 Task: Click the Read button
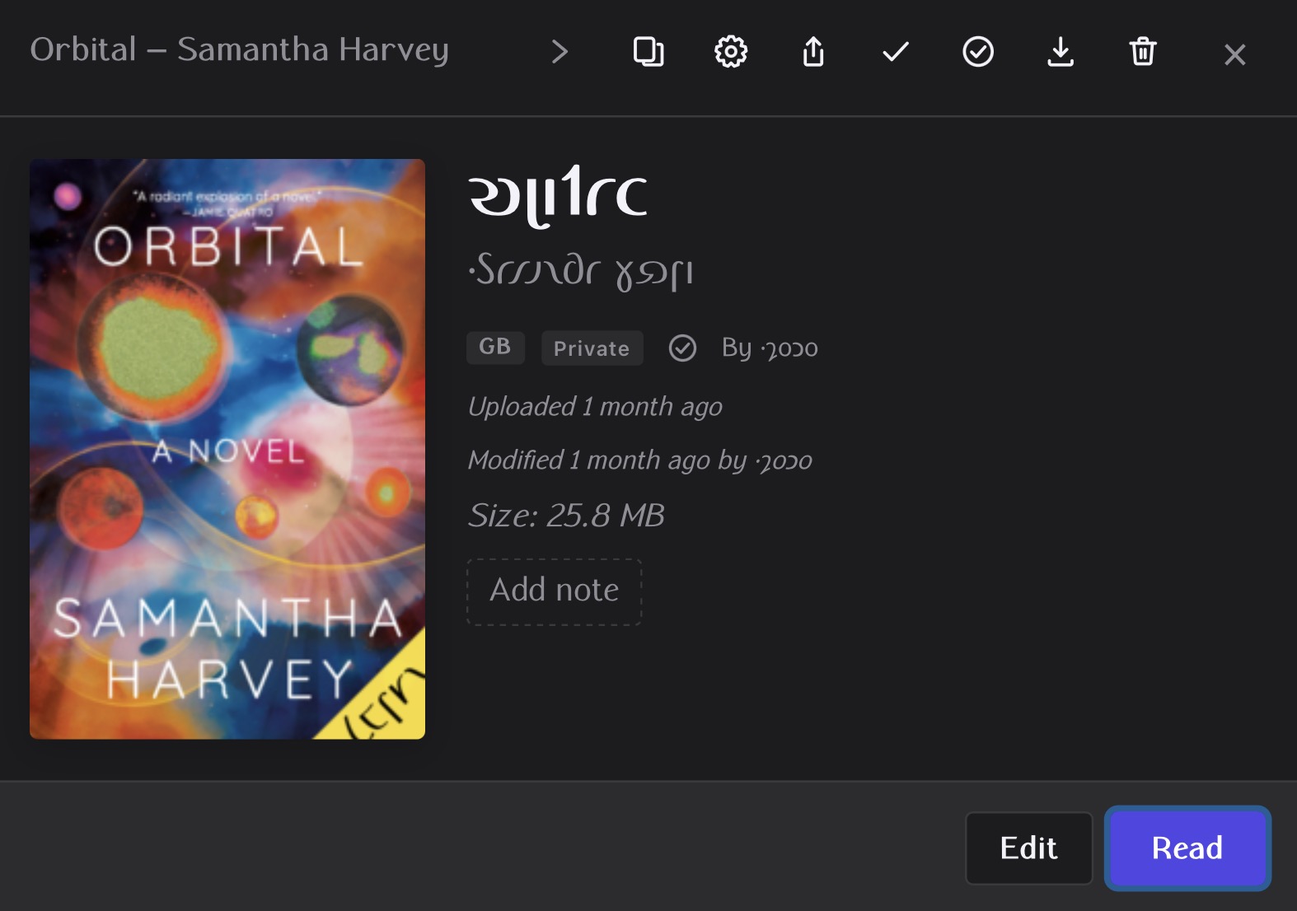point(1187,848)
